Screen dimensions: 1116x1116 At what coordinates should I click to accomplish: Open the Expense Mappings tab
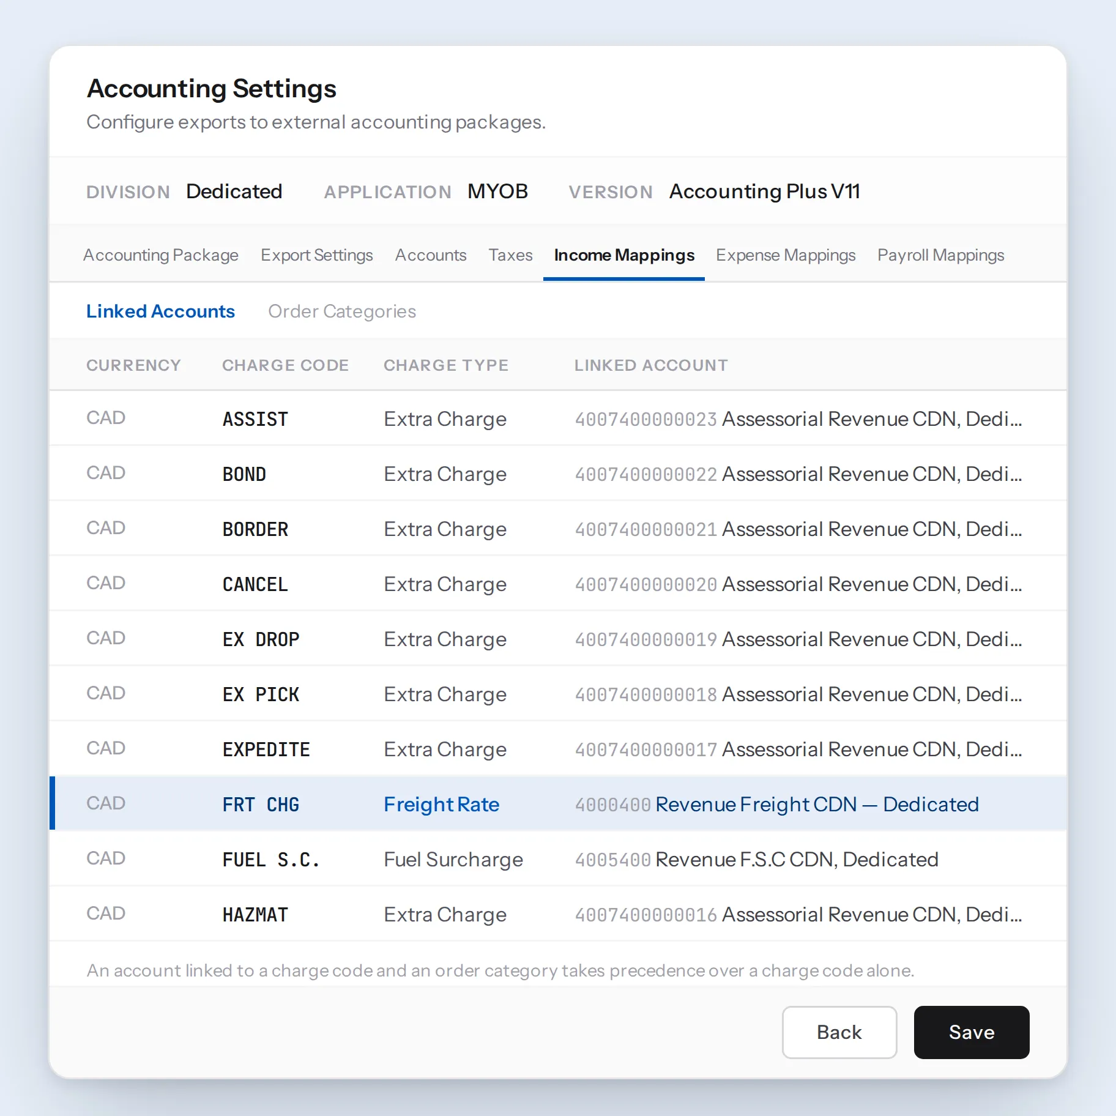coord(786,255)
